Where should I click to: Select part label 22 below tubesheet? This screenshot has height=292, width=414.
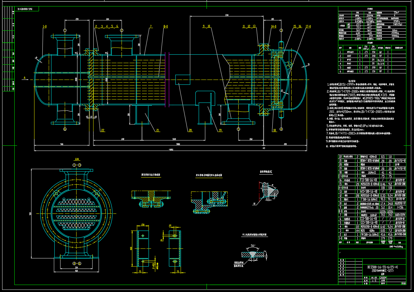point(103,130)
